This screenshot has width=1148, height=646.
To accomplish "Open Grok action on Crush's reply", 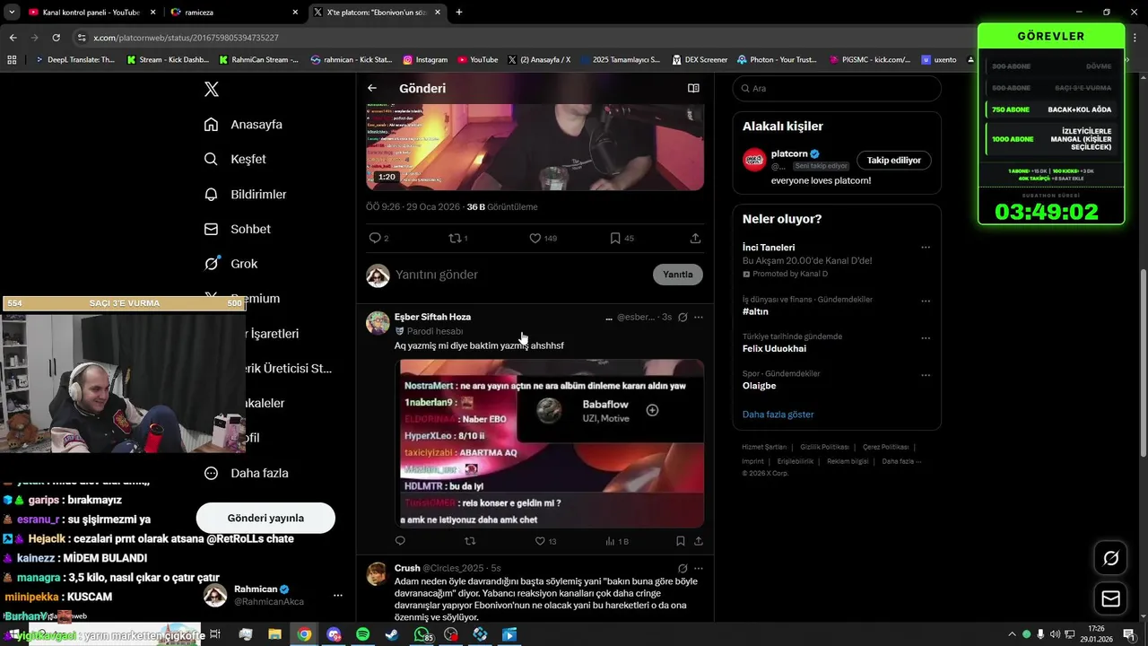I will (x=683, y=568).
